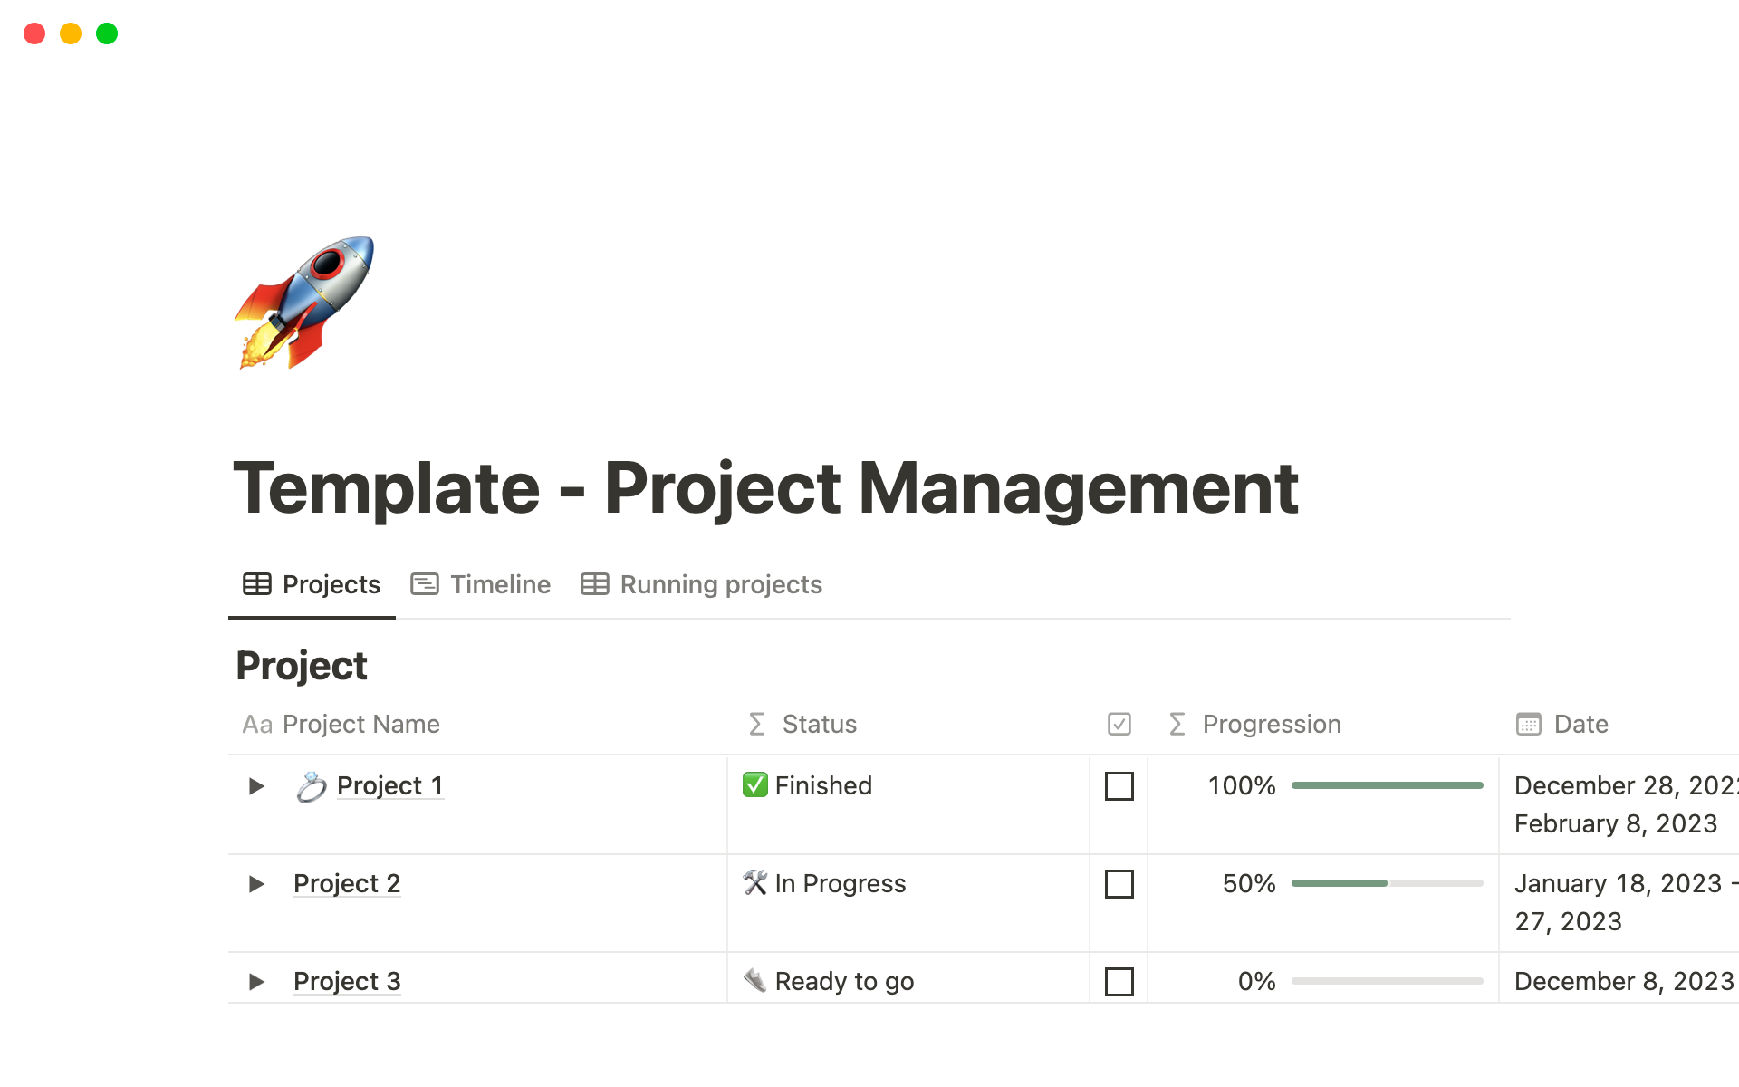Viewport: 1739px width, 1087px height.
Task: Tick the checkbox in Project 1 row
Action: [1119, 785]
